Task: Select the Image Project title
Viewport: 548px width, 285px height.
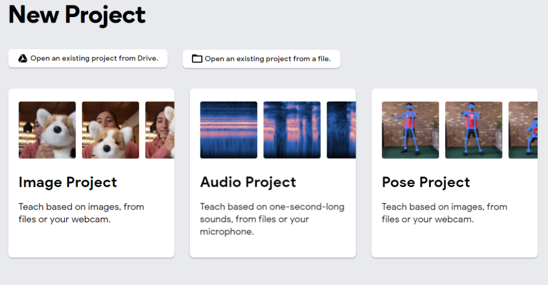Action: click(68, 182)
